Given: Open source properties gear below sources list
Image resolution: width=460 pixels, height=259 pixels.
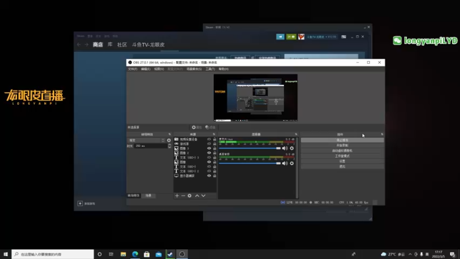Looking at the screenshot, I should (190, 196).
